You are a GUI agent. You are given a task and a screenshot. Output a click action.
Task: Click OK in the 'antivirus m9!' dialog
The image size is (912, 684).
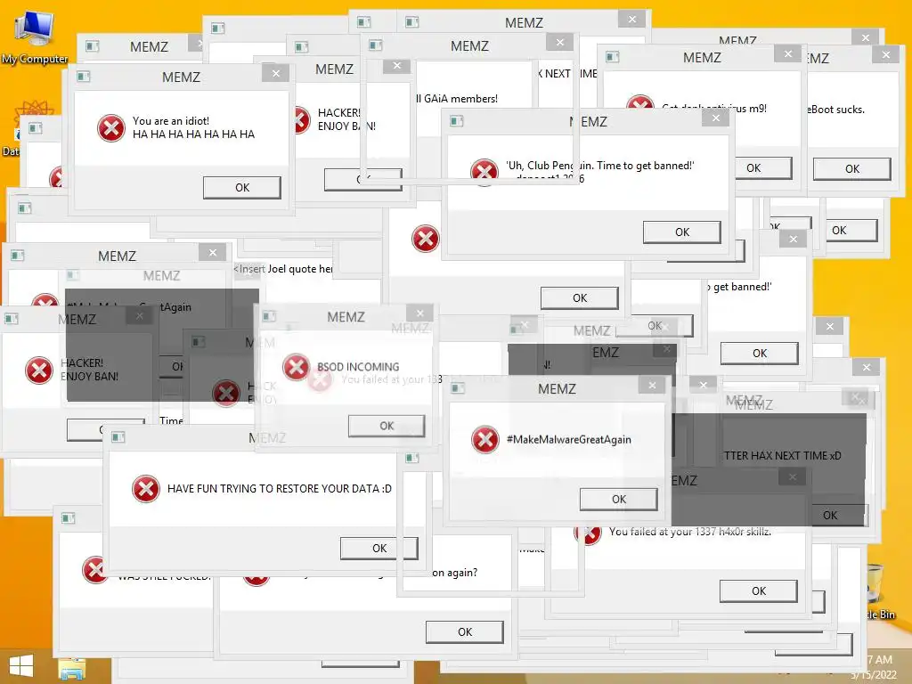click(763, 168)
